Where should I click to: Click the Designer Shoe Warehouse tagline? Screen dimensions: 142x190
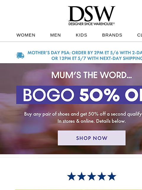91,24
